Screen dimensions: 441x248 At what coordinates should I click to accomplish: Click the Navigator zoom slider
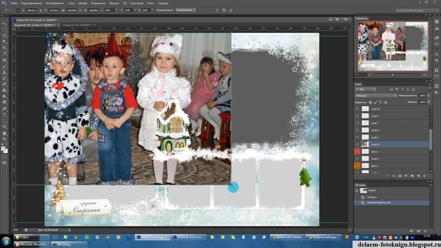click(x=393, y=75)
